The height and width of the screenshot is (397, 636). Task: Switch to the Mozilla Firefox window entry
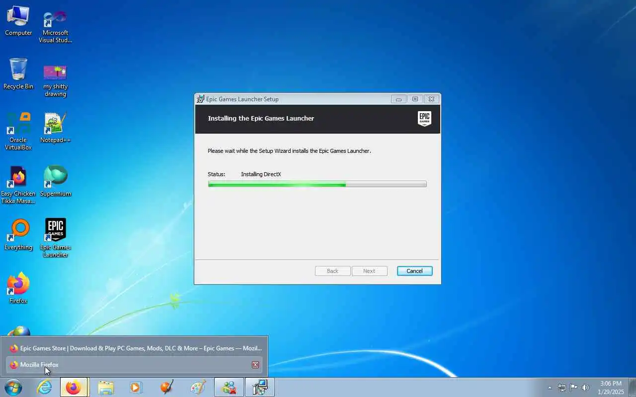tap(134, 365)
